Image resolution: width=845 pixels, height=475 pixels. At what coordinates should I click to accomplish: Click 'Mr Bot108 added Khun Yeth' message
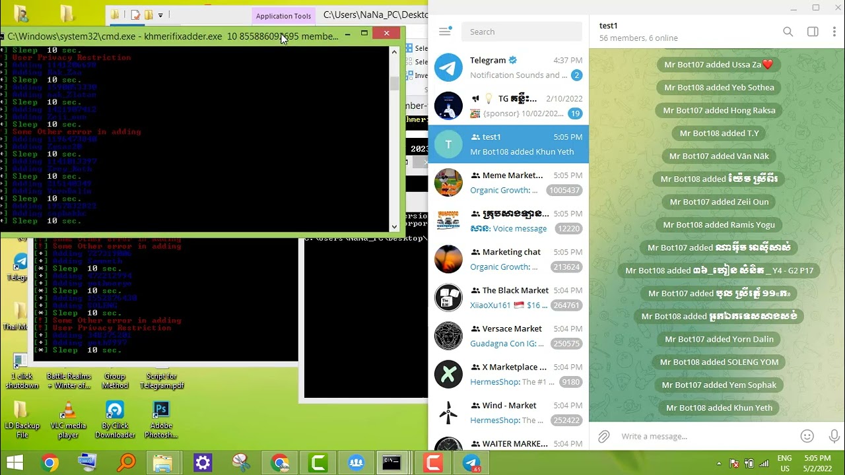tap(719, 408)
